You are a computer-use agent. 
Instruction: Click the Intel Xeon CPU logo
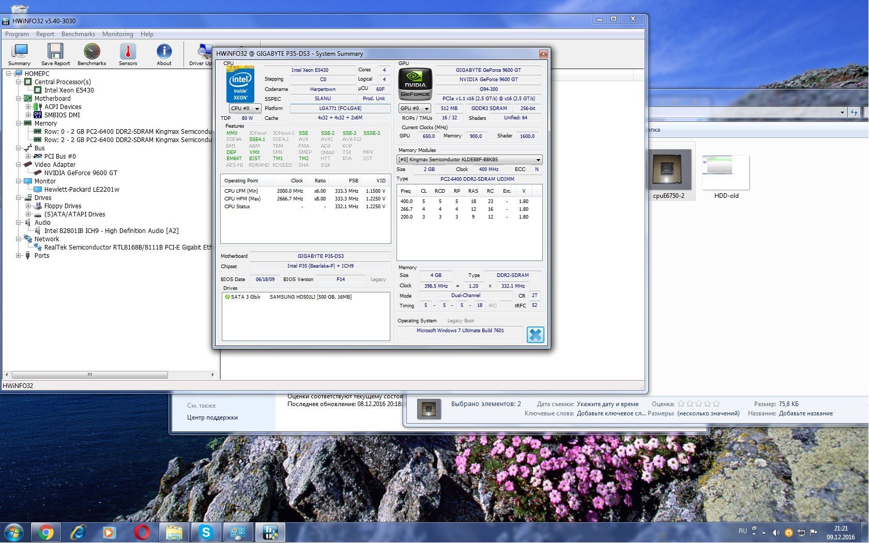240,84
